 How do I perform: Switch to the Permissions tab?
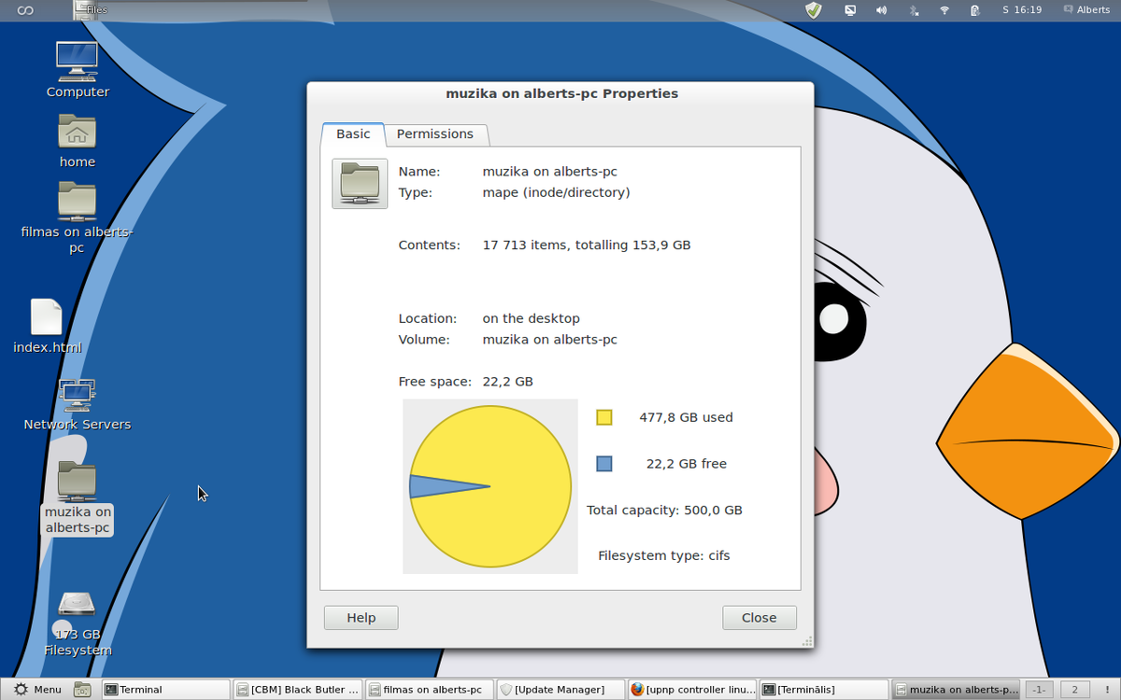435,134
